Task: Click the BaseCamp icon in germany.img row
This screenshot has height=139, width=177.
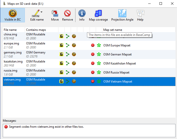Action: (x=74, y=54)
